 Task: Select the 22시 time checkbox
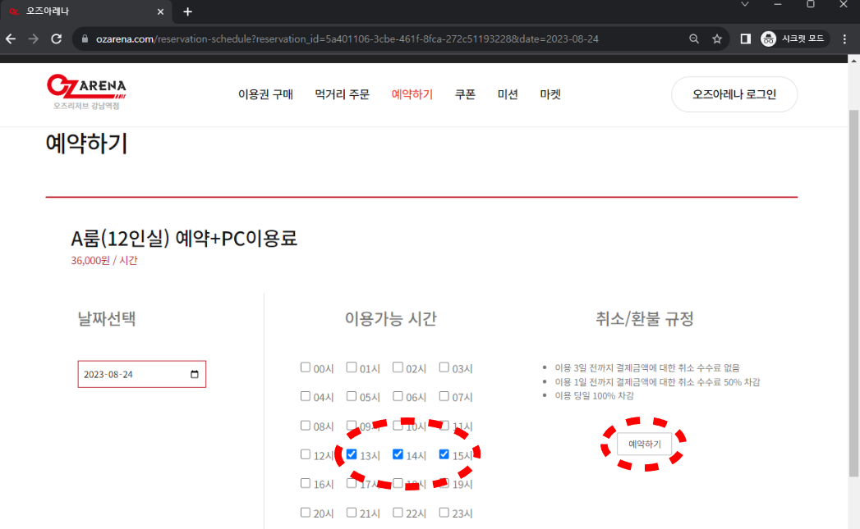point(398,513)
